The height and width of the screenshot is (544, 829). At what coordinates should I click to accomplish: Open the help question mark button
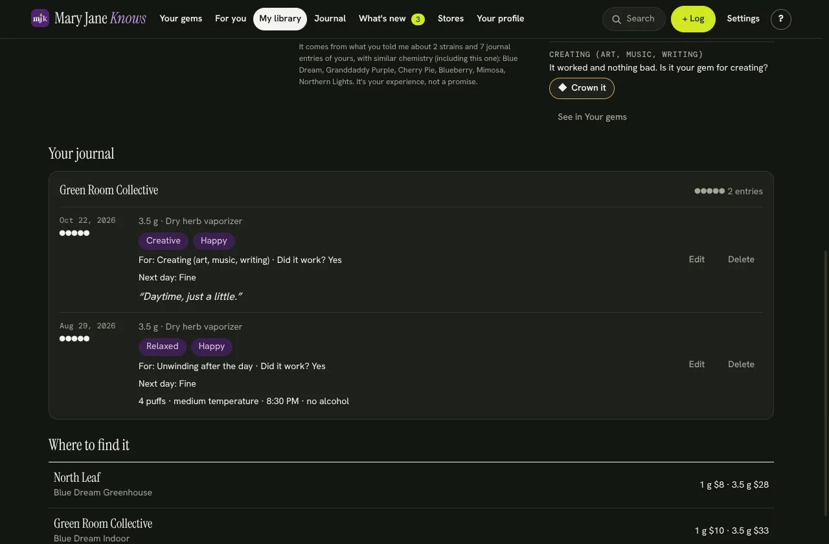781,19
